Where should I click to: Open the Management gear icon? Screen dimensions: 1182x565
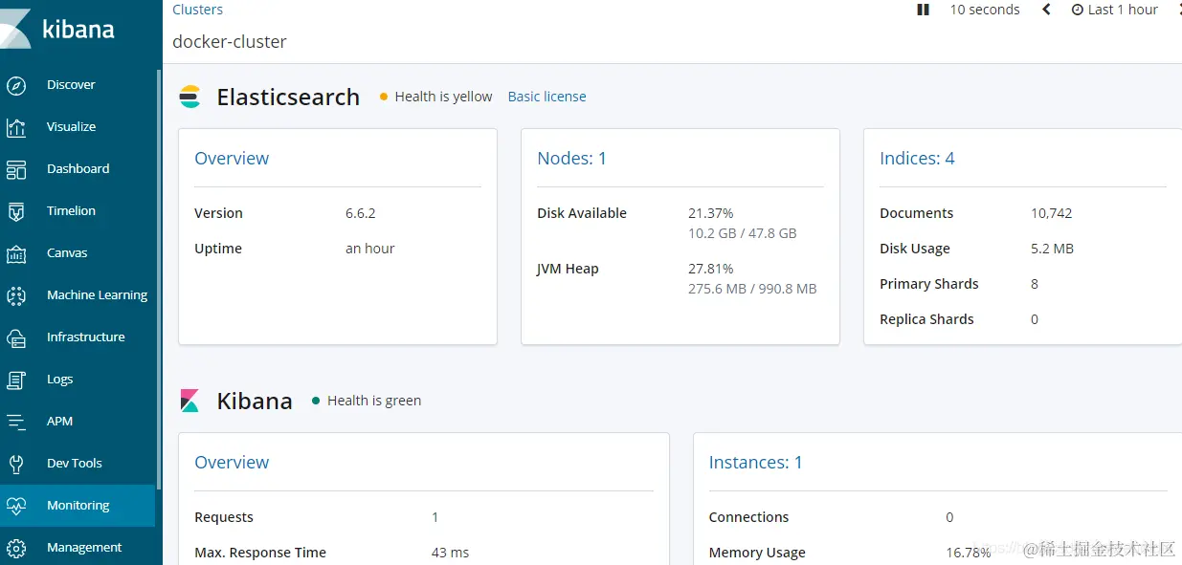(x=16, y=548)
